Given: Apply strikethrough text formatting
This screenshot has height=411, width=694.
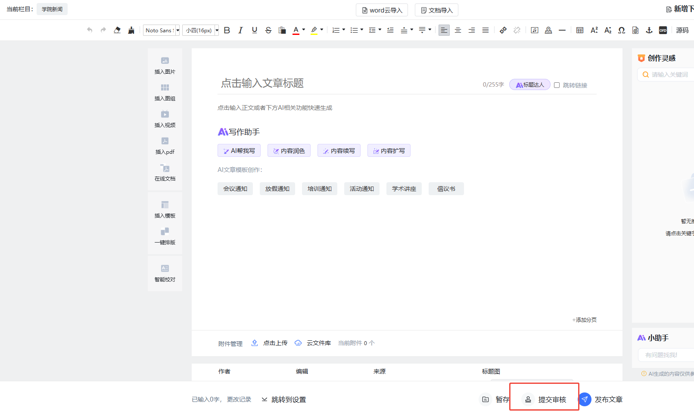Looking at the screenshot, I should coord(268,30).
